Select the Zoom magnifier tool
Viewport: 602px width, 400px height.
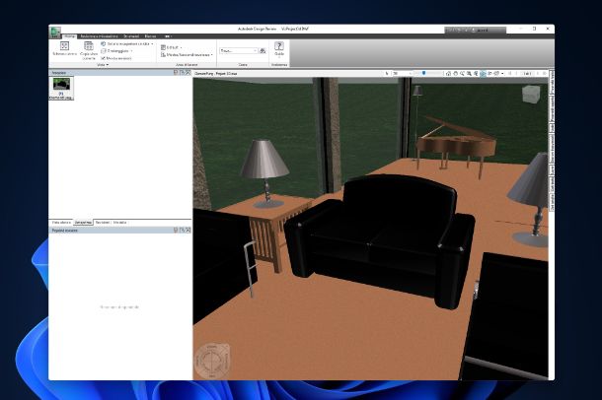[462, 73]
